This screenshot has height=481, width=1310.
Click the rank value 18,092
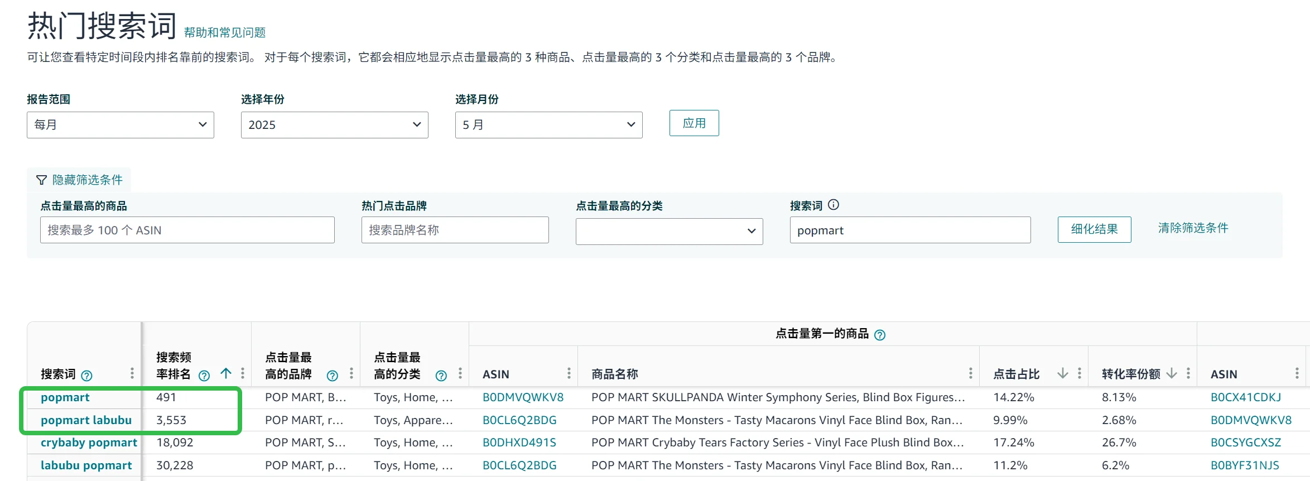pos(175,442)
